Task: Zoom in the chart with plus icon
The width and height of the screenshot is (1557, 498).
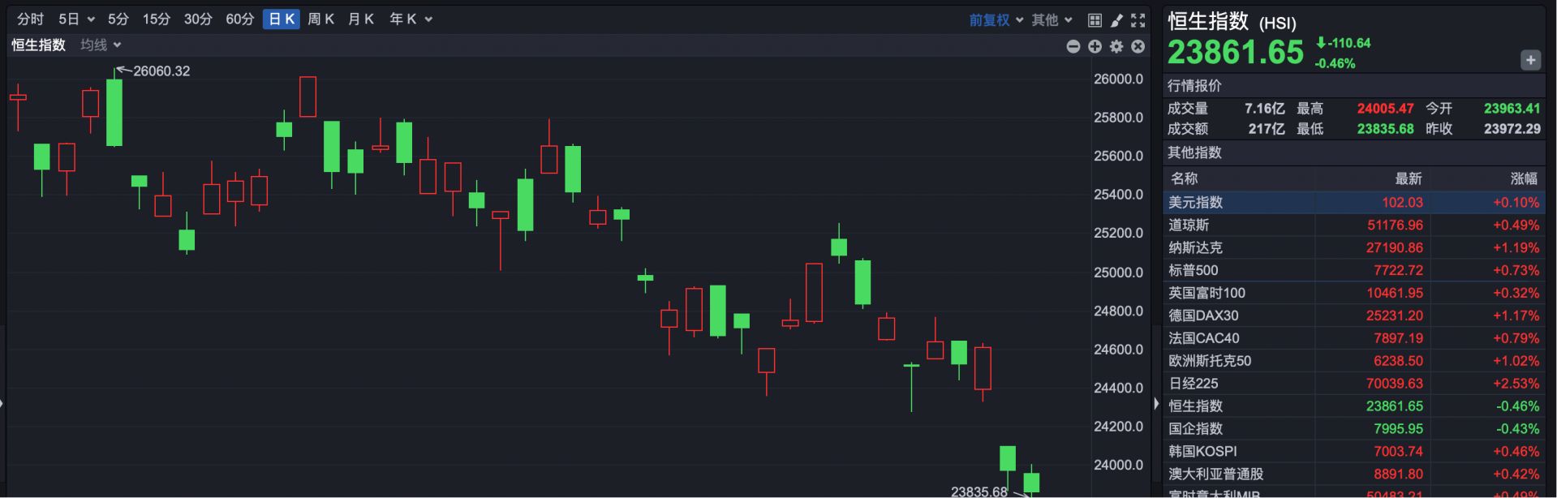Action: 1095,46
